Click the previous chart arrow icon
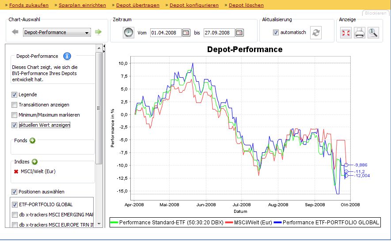The height and width of the screenshot is (242, 391). [15, 32]
